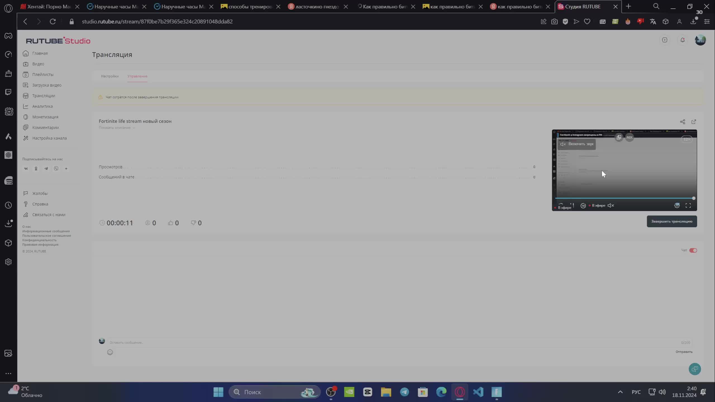
Task: Reload the page with the browser refresh button
Action: tap(53, 21)
